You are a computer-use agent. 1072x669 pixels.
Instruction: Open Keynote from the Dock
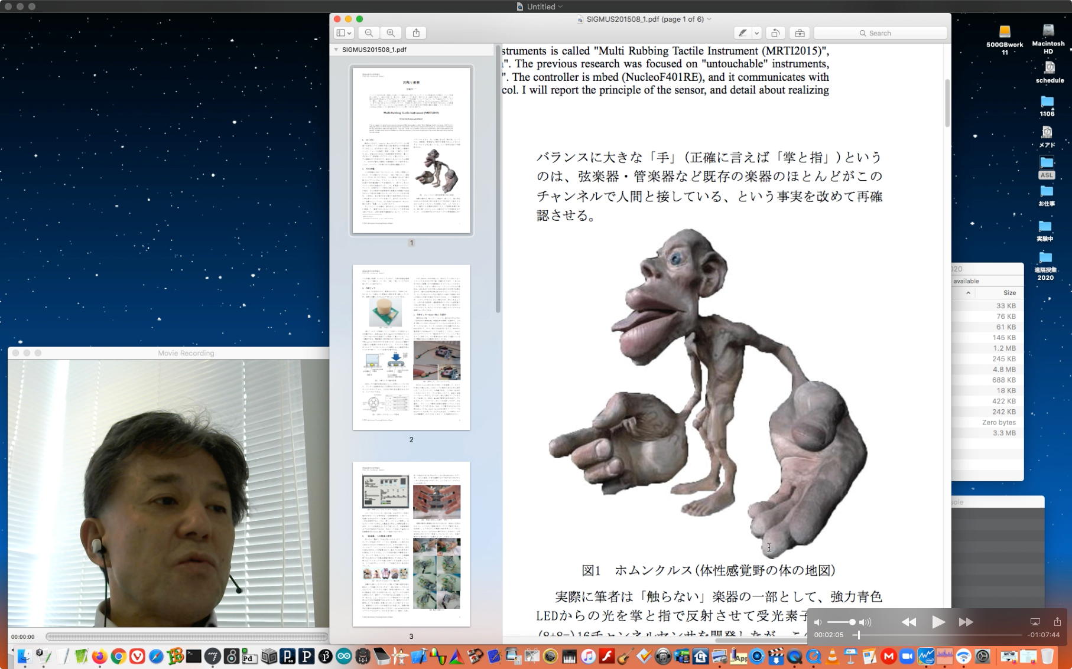click(851, 656)
